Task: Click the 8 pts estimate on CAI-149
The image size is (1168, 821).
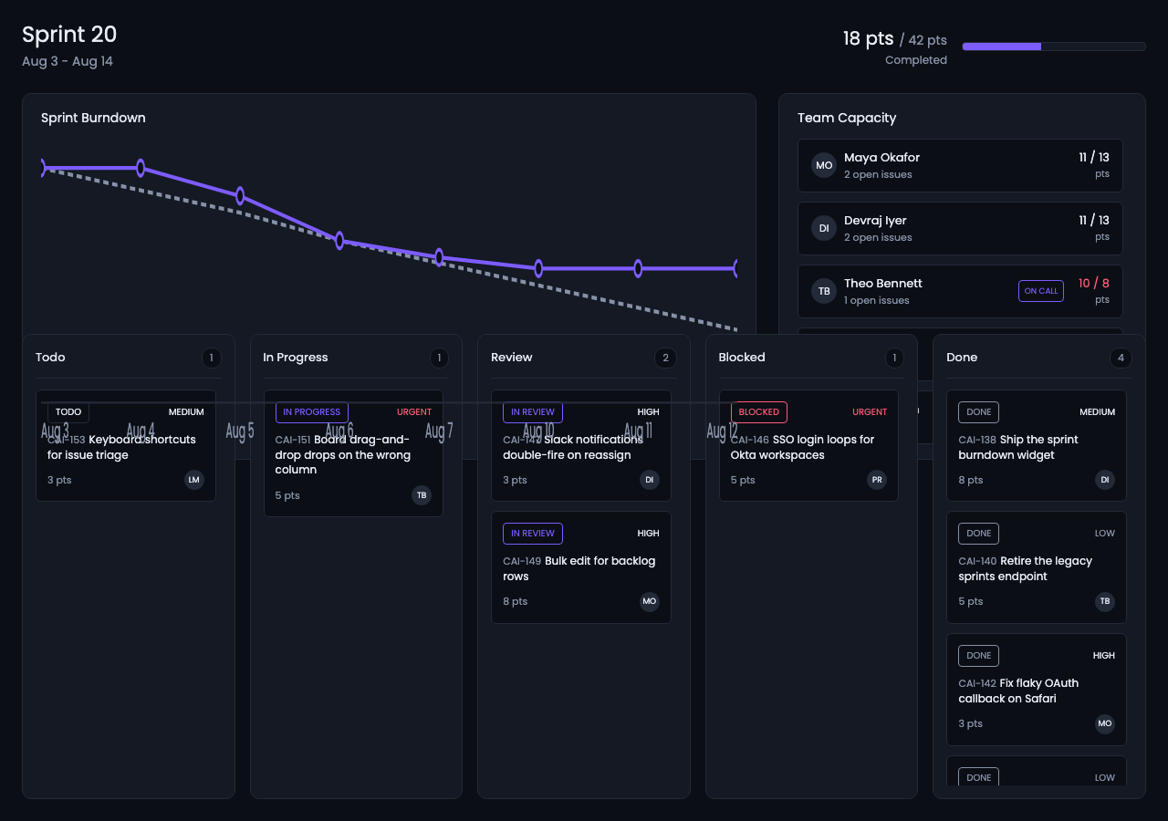Action: click(516, 601)
